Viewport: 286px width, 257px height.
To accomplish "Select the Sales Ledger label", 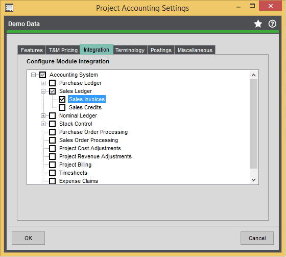I will click(76, 91).
